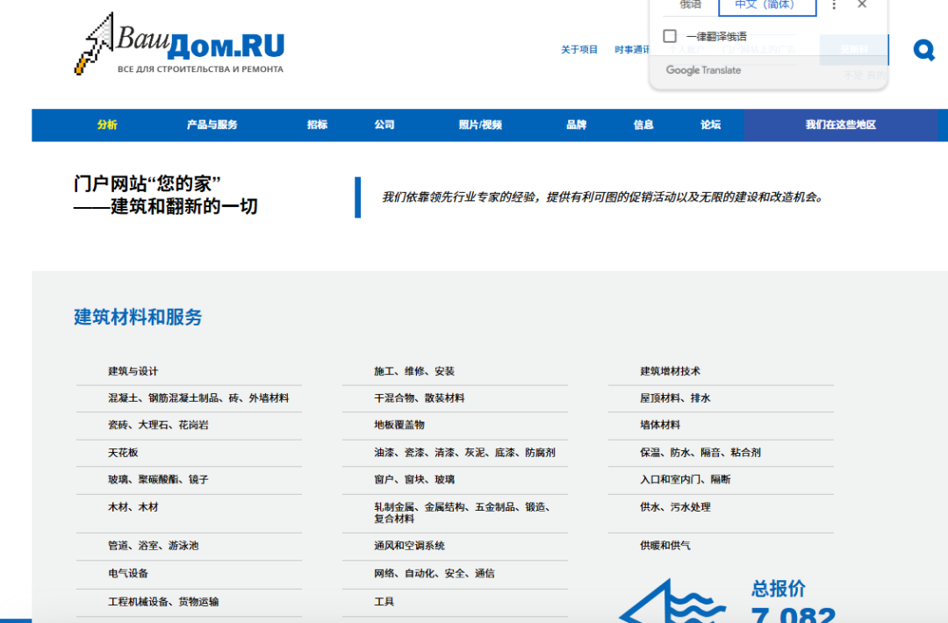Open the search magnifier icon

[923, 50]
